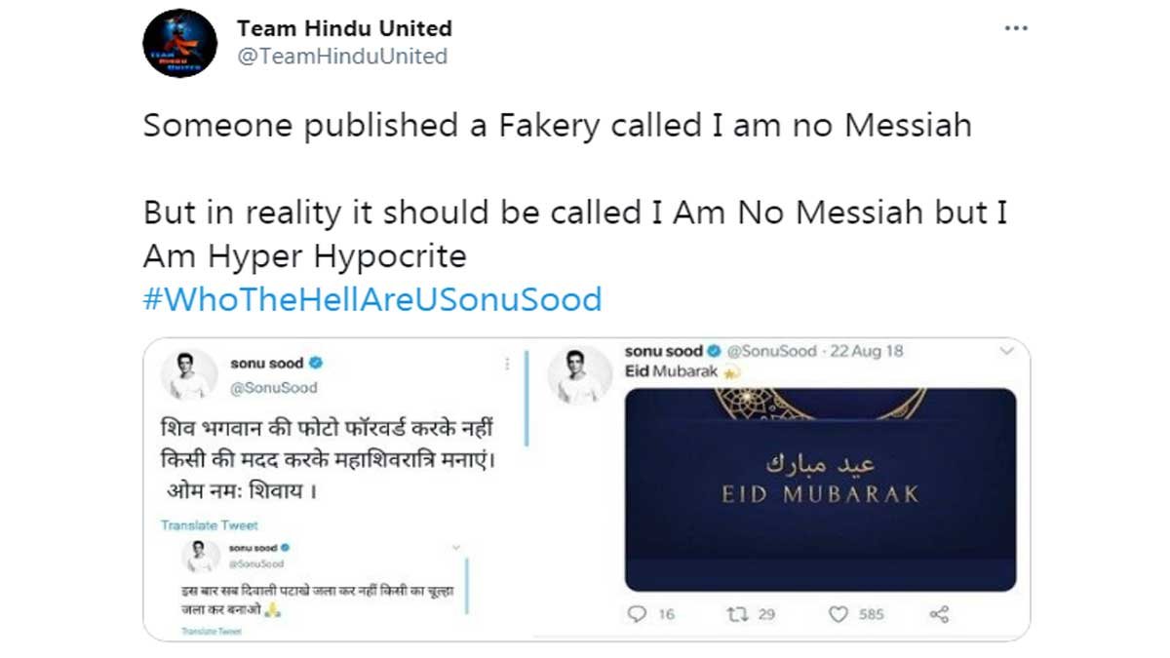Open the reply icon on Eid Mubarak tweet
1170x658 pixels.
click(x=639, y=614)
